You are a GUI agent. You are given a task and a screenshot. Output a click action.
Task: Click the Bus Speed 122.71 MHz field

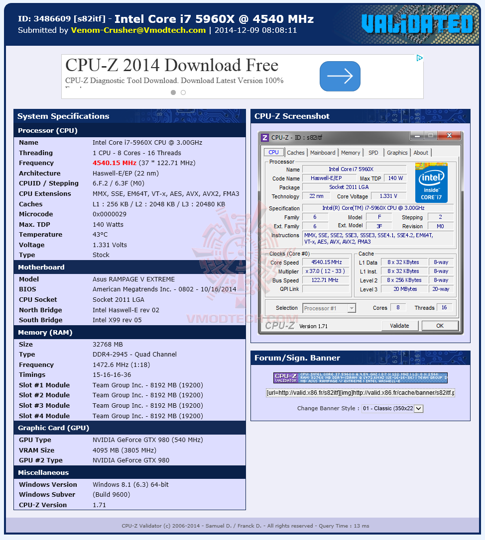coord(326,280)
